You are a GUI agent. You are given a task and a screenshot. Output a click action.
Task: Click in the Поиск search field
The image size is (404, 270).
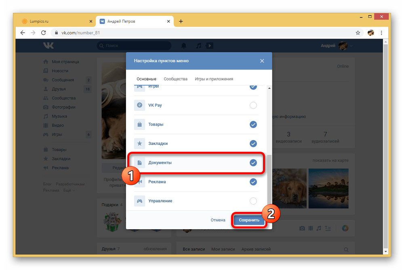tap(134, 46)
